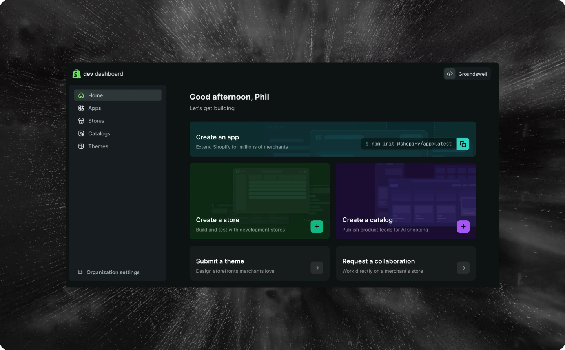
Task: Select Apps in the sidebar menu
Action: tap(118, 108)
